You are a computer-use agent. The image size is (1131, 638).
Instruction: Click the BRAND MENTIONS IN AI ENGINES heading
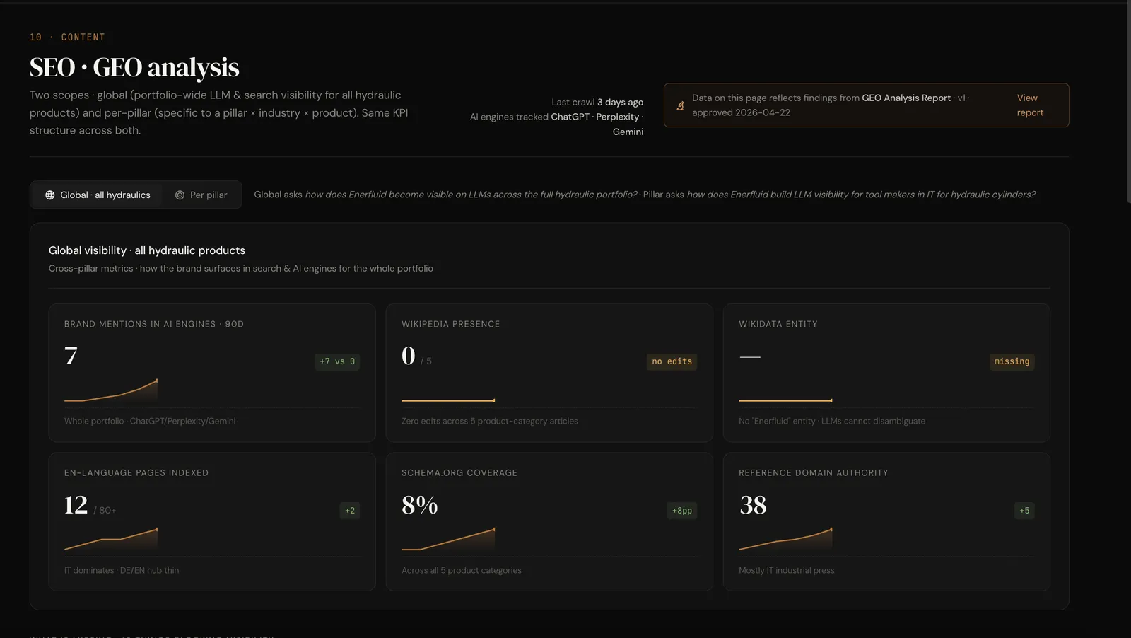[x=154, y=324]
